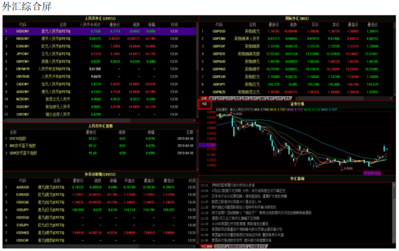Select the BIS货币篮子指数 row
Image resolution: width=399 pixels, height=251 pixels.
[99, 146]
